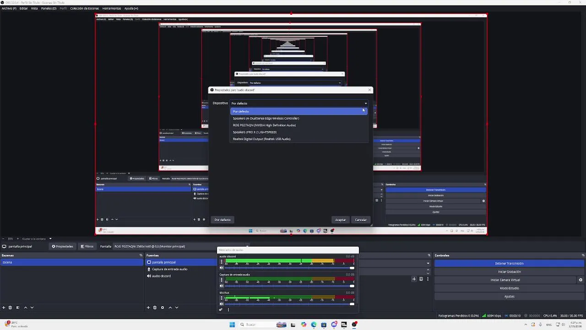Open the Herramientas menu

pyautogui.click(x=112, y=8)
